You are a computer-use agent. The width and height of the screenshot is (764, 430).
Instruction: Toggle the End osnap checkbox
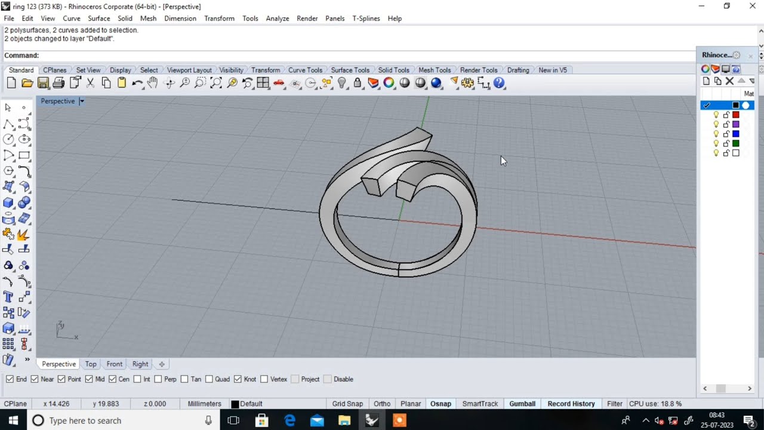pos(10,379)
